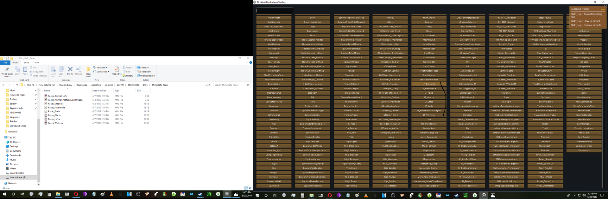Click the LF_Dragonia button in RimWorld
Viewport: 608px width, 199px height.
(x=429, y=84)
